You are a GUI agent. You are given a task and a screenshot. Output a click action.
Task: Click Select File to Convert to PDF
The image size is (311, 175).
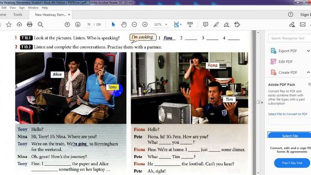(288, 114)
